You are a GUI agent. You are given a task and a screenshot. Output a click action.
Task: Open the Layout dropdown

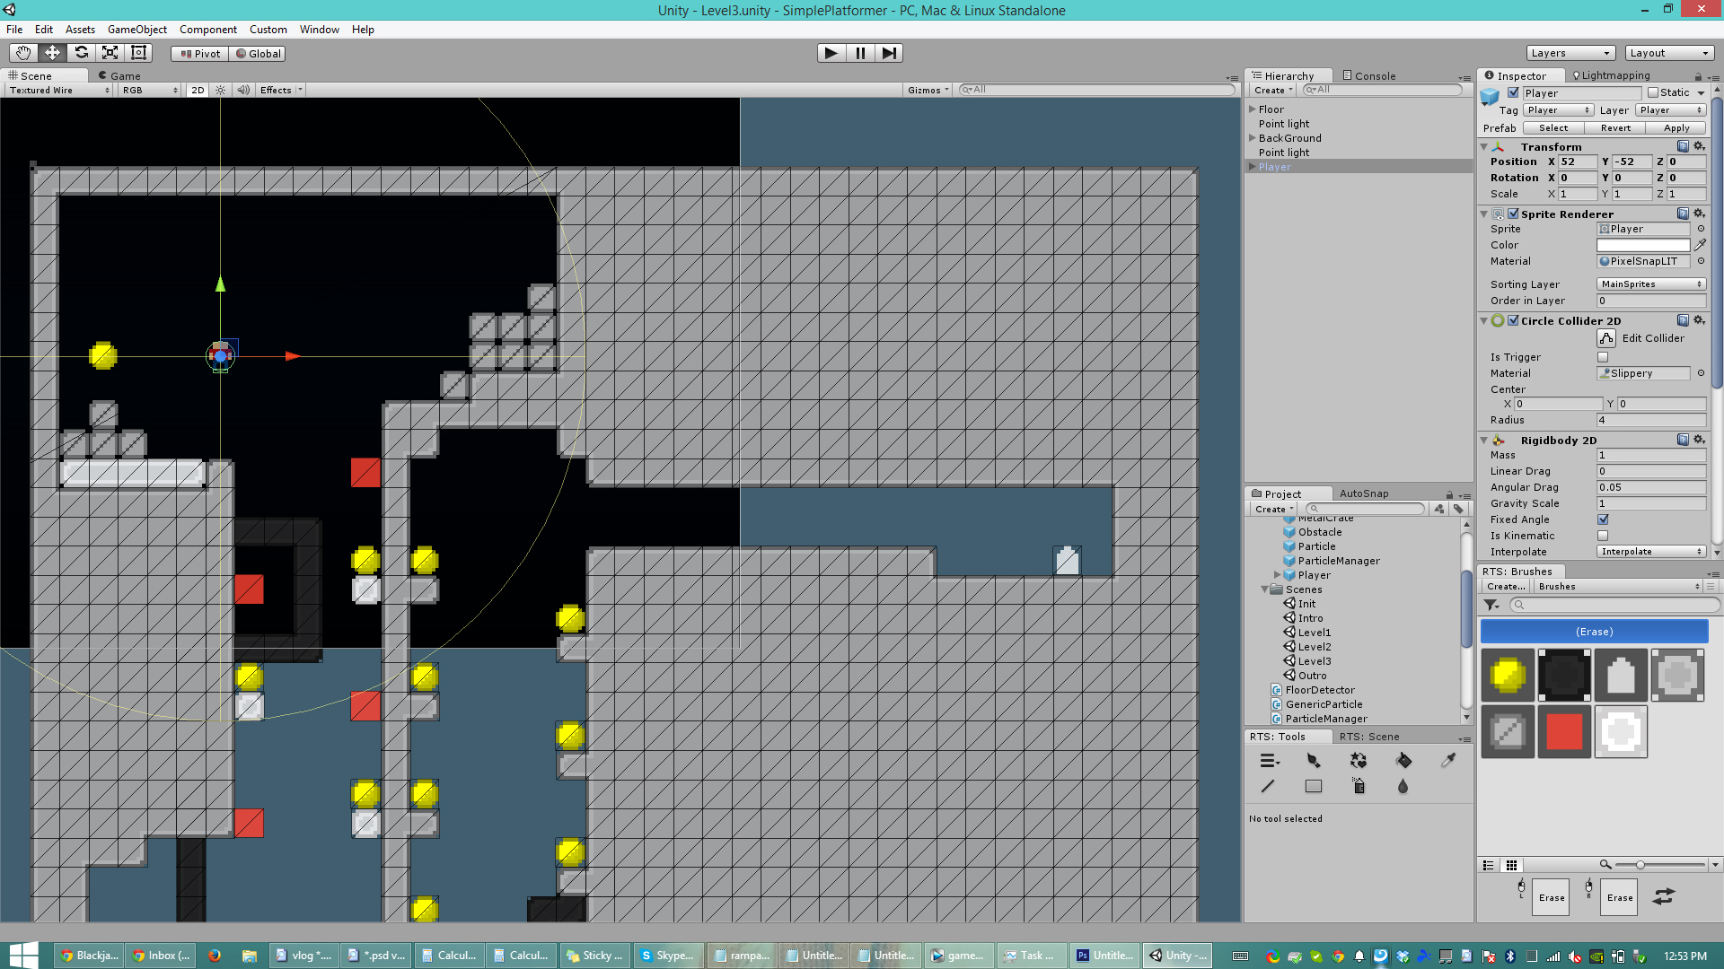click(x=1668, y=53)
